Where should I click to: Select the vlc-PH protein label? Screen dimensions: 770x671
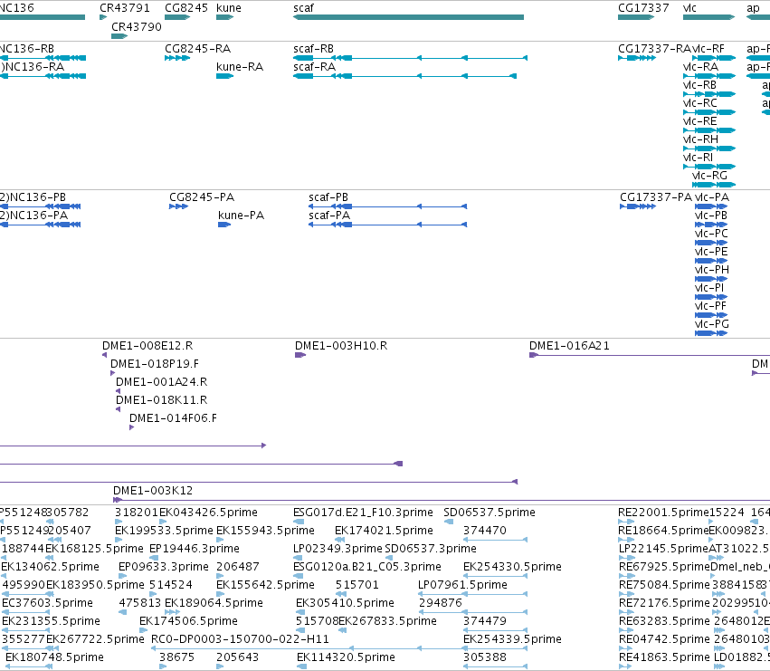tap(712, 271)
